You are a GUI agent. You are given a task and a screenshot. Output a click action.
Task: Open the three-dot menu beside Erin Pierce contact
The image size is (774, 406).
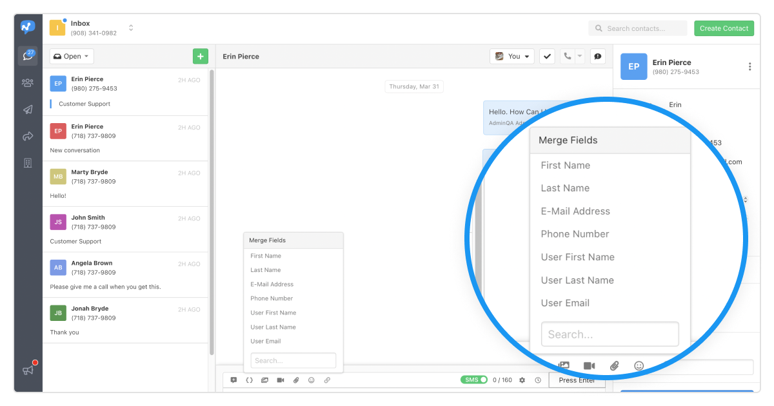coord(749,66)
